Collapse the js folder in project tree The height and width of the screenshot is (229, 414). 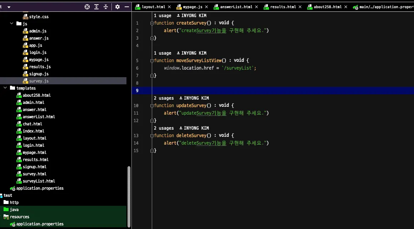point(12,24)
